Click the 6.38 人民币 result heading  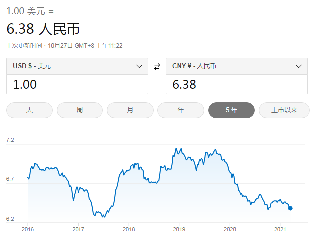(x=43, y=29)
